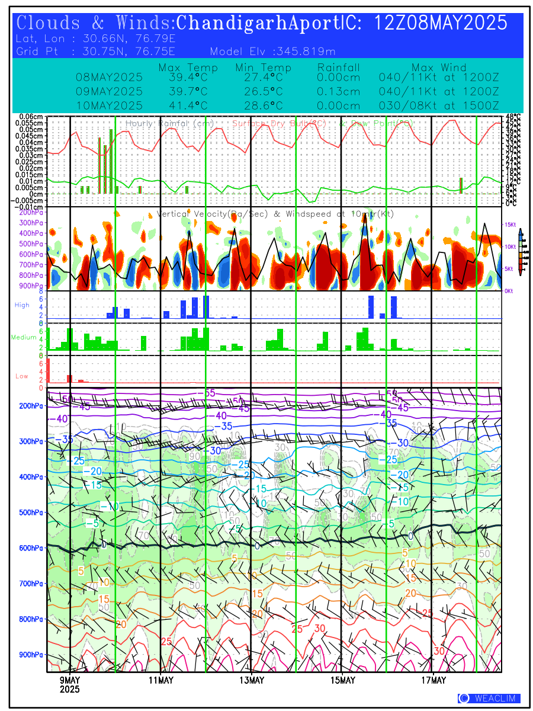Click the 'Medium' cloud panel label
Image resolution: width=533 pixels, height=711 pixels.
coord(24,337)
